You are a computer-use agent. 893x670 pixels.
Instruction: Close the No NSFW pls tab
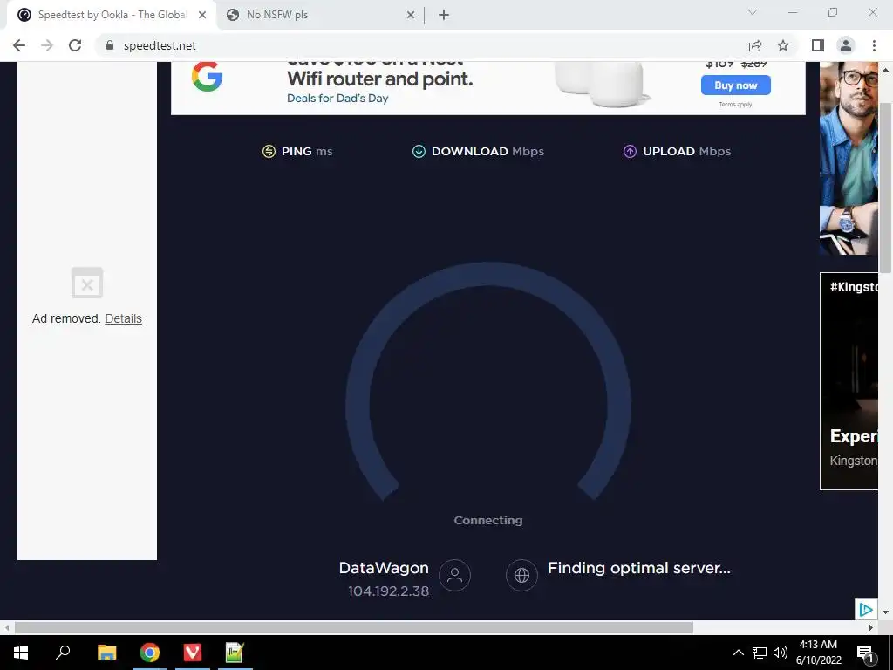411,16
